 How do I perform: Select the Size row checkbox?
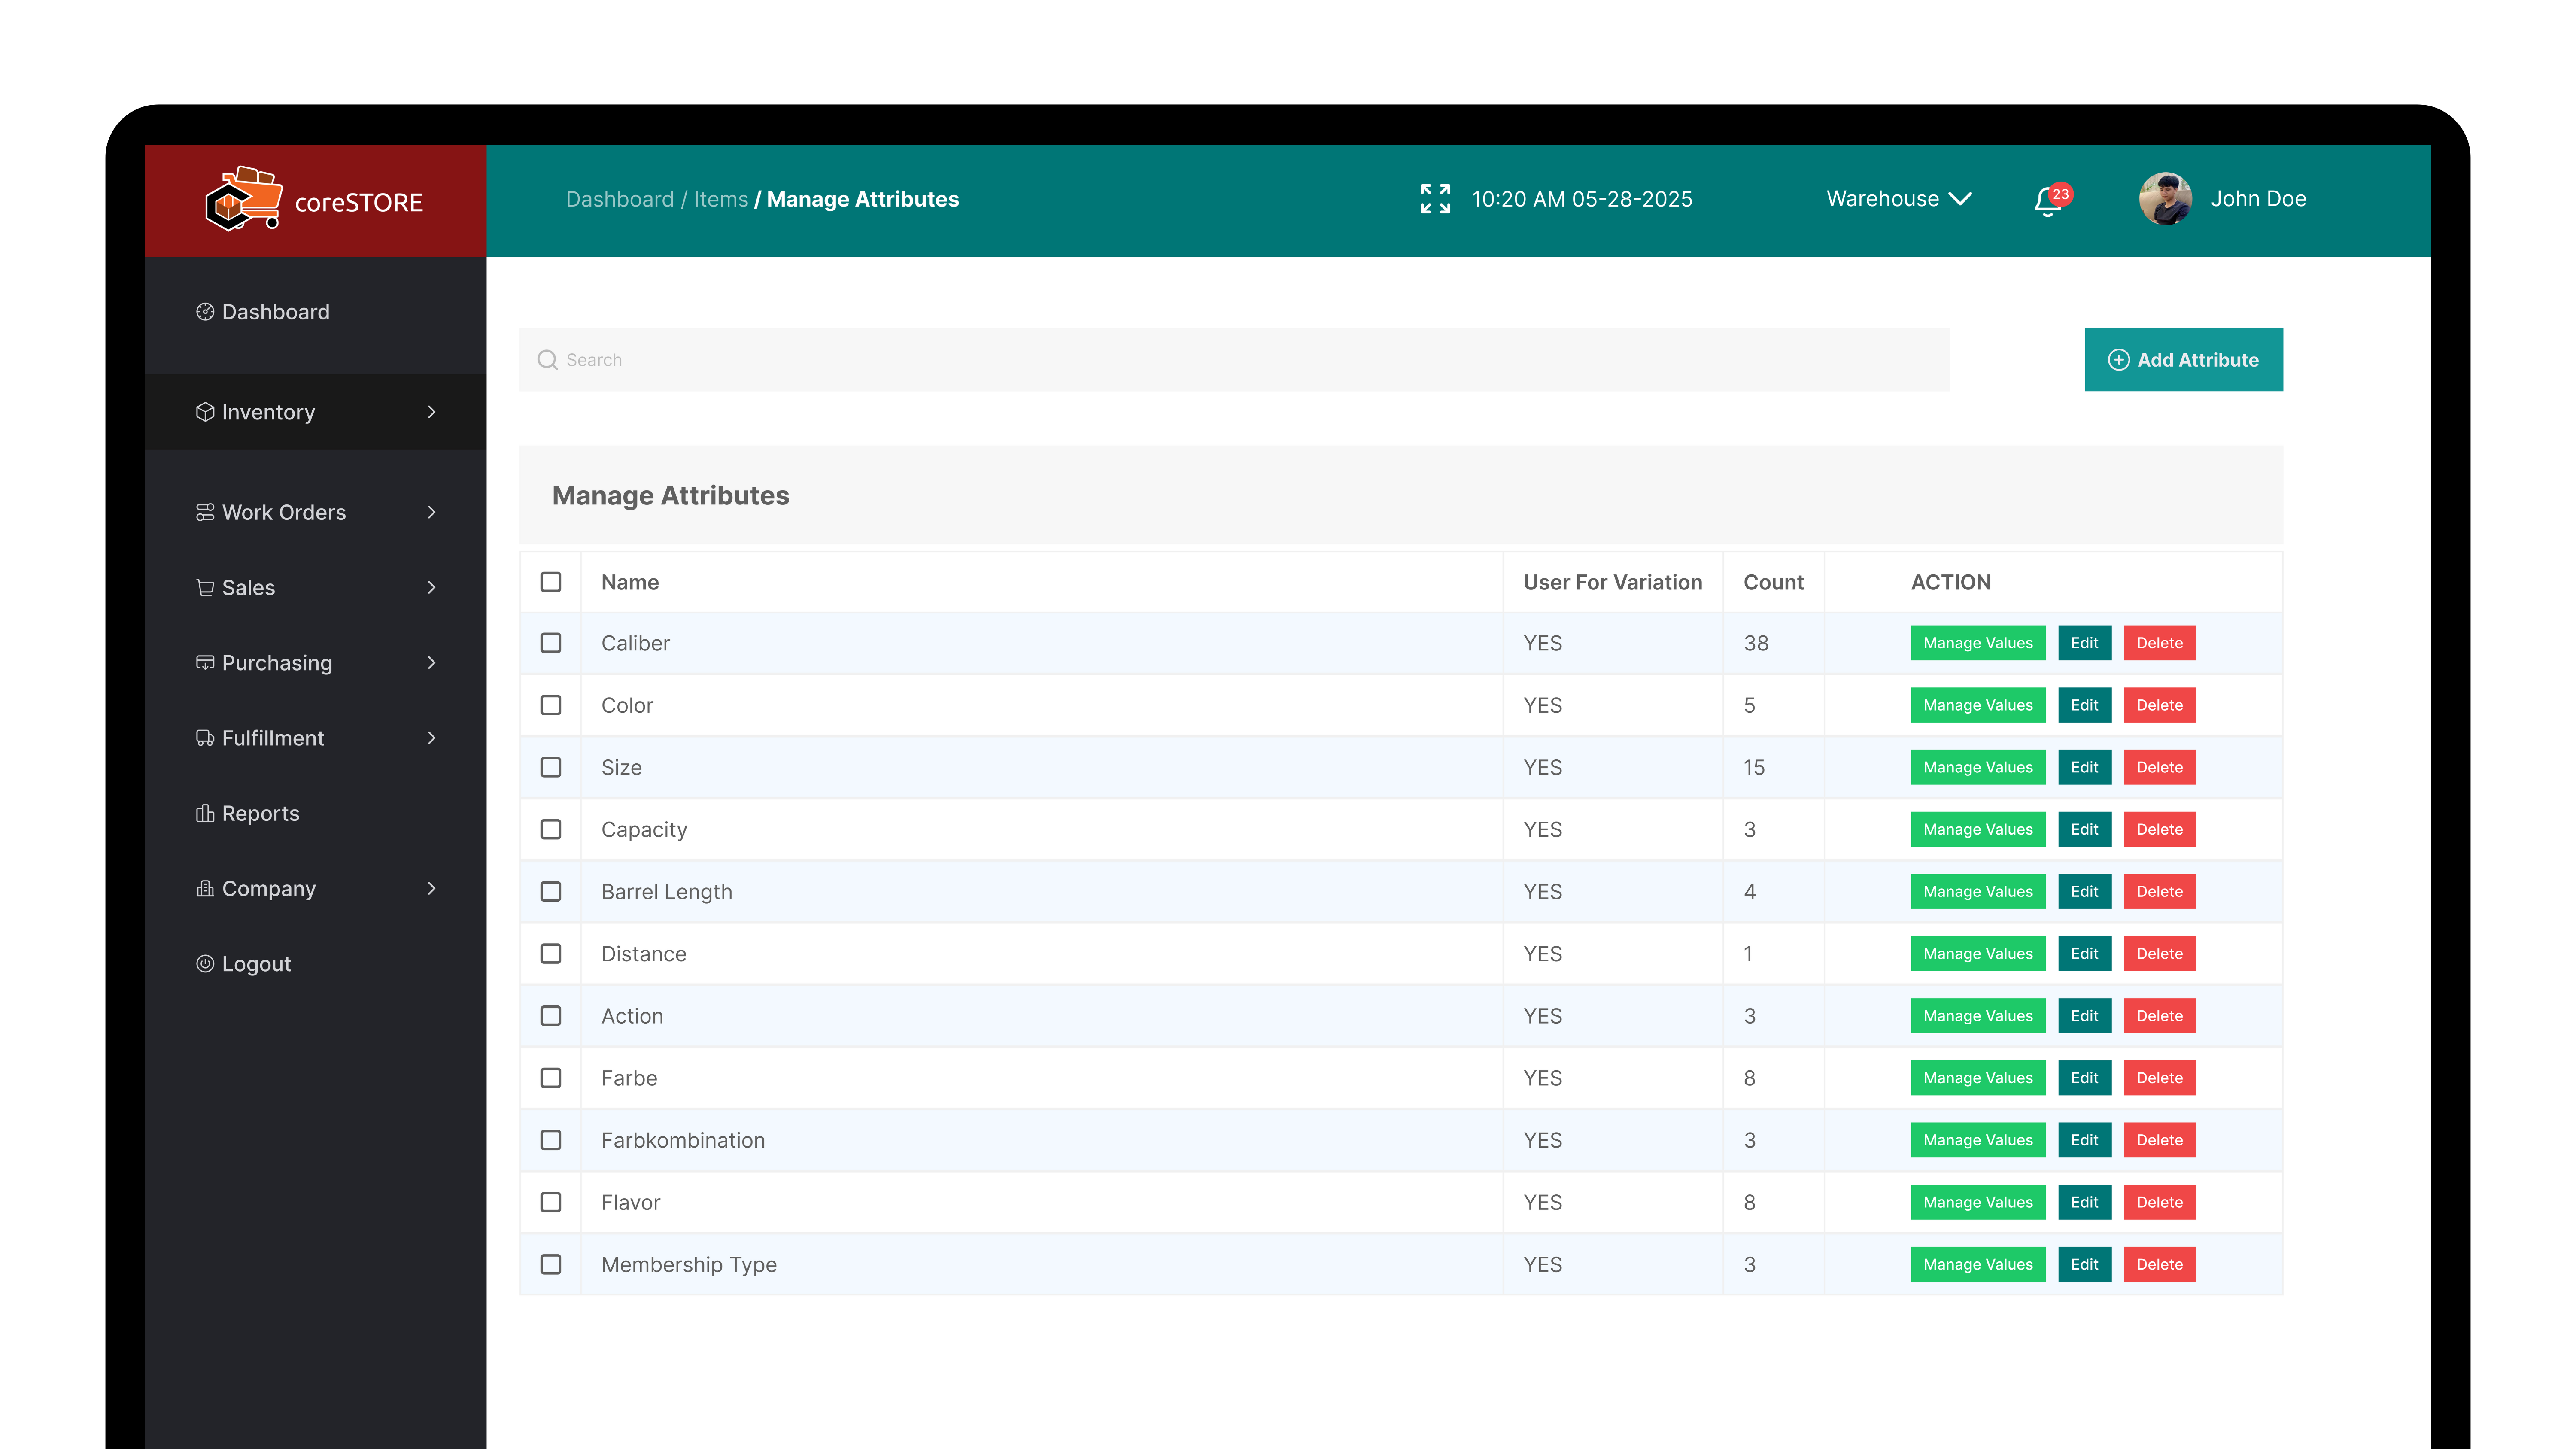551,767
